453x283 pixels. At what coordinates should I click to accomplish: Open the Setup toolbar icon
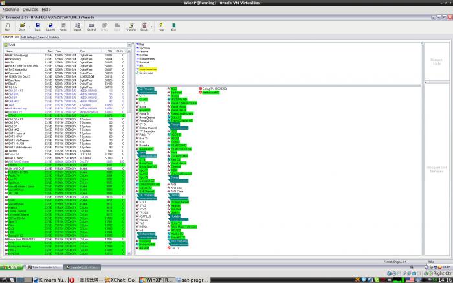coord(144,27)
